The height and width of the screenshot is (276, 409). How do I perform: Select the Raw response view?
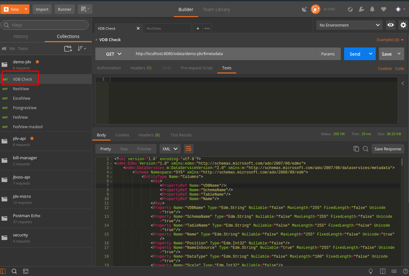point(124,149)
